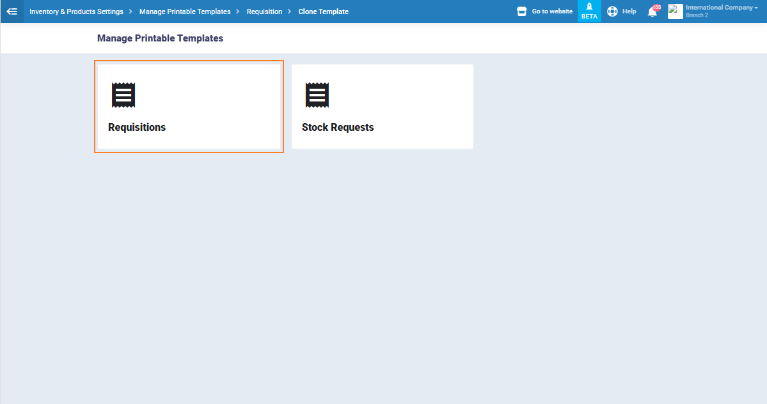
Task: Click the sidebar menu toggle icon
Action: click(x=12, y=11)
